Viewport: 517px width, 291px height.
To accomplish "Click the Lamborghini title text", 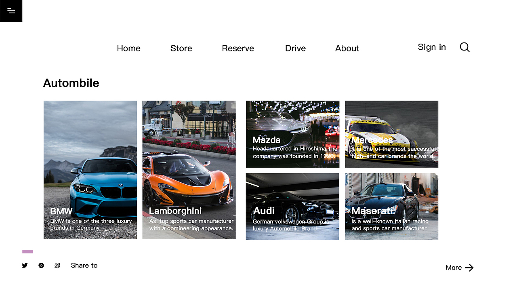I will [x=175, y=211].
